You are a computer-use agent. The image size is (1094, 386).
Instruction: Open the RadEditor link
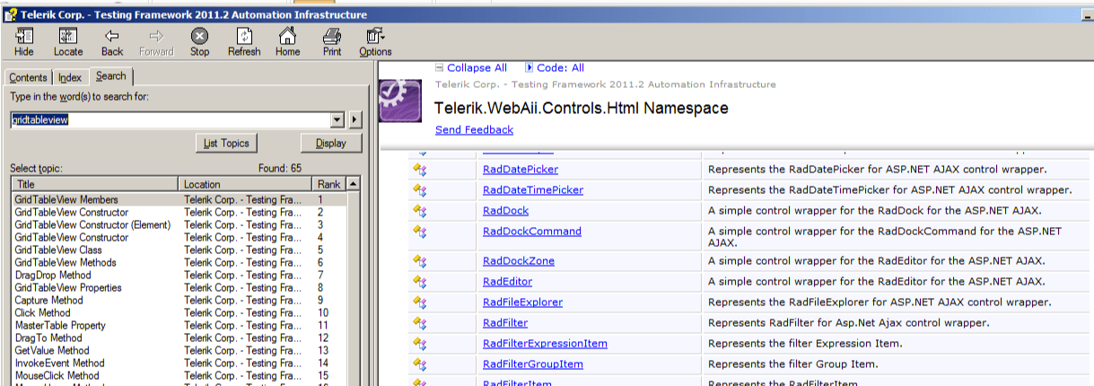[x=507, y=282]
